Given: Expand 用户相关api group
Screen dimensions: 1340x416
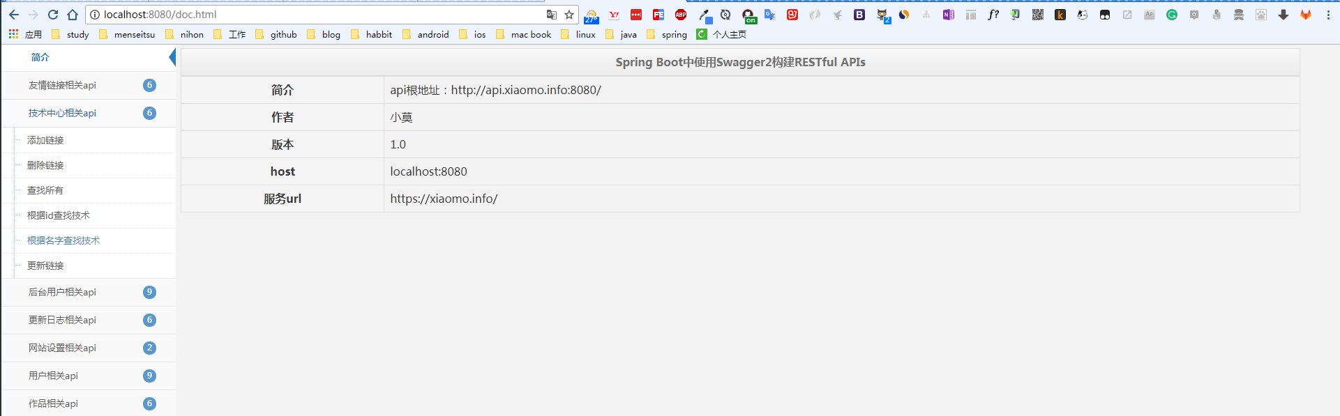Looking at the screenshot, I should [89, 376].
